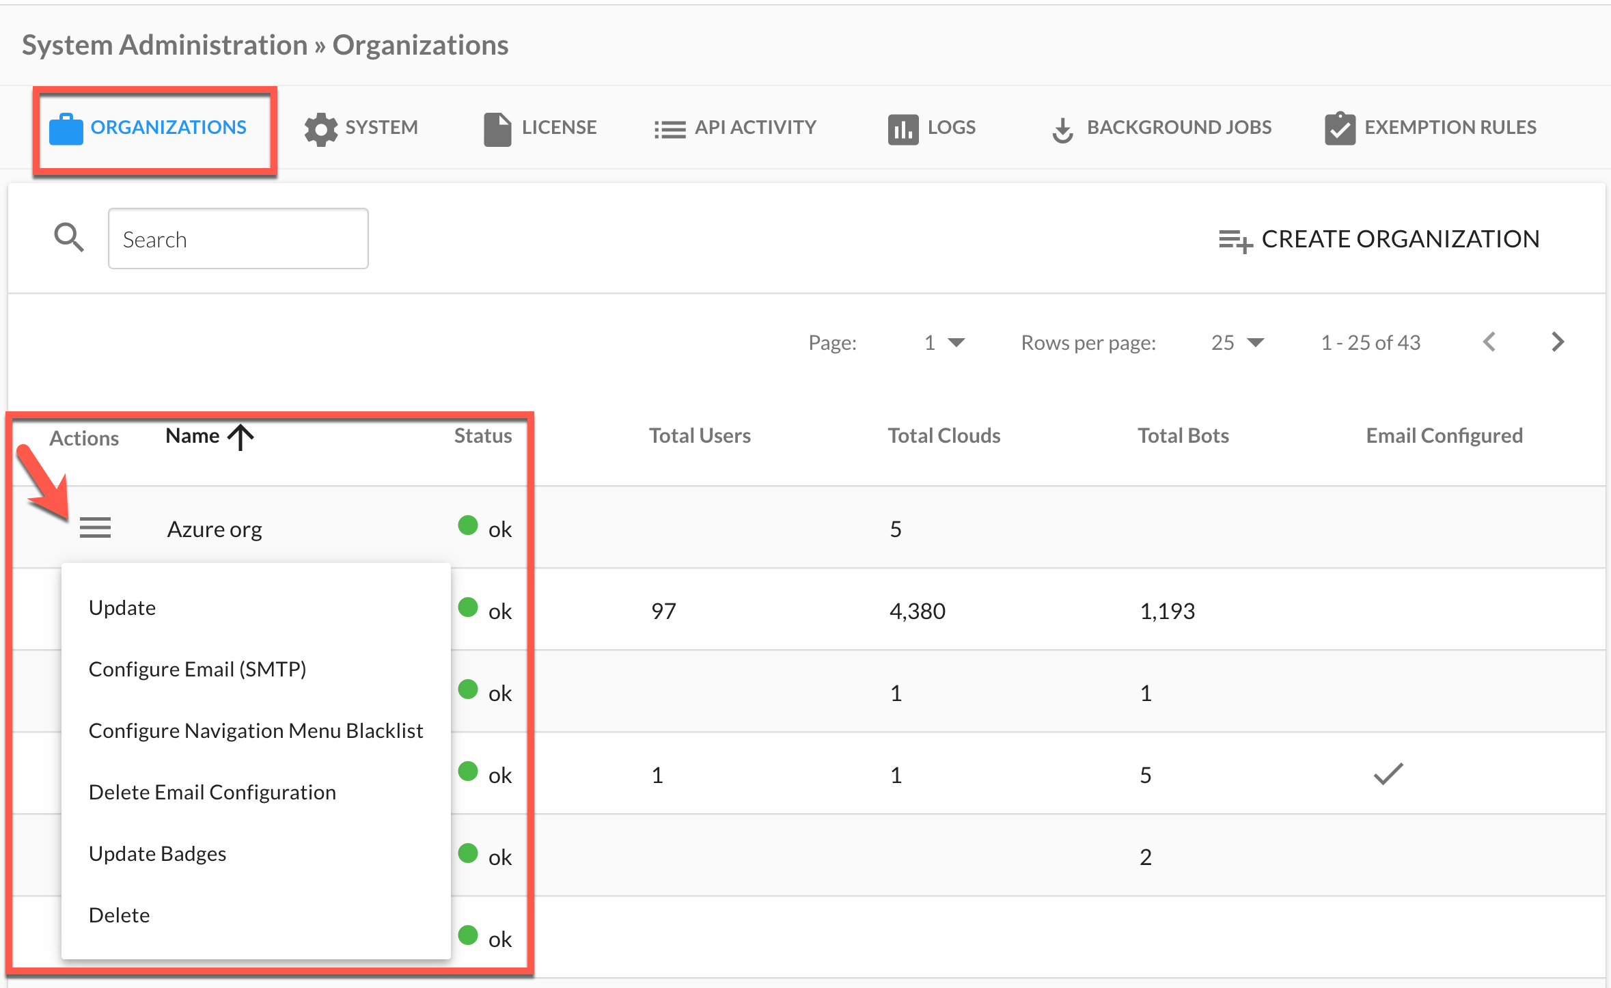Sort by the Total Clouds column header
Viewport: 1611px width, 988px height.
click(x=944, y=436)
